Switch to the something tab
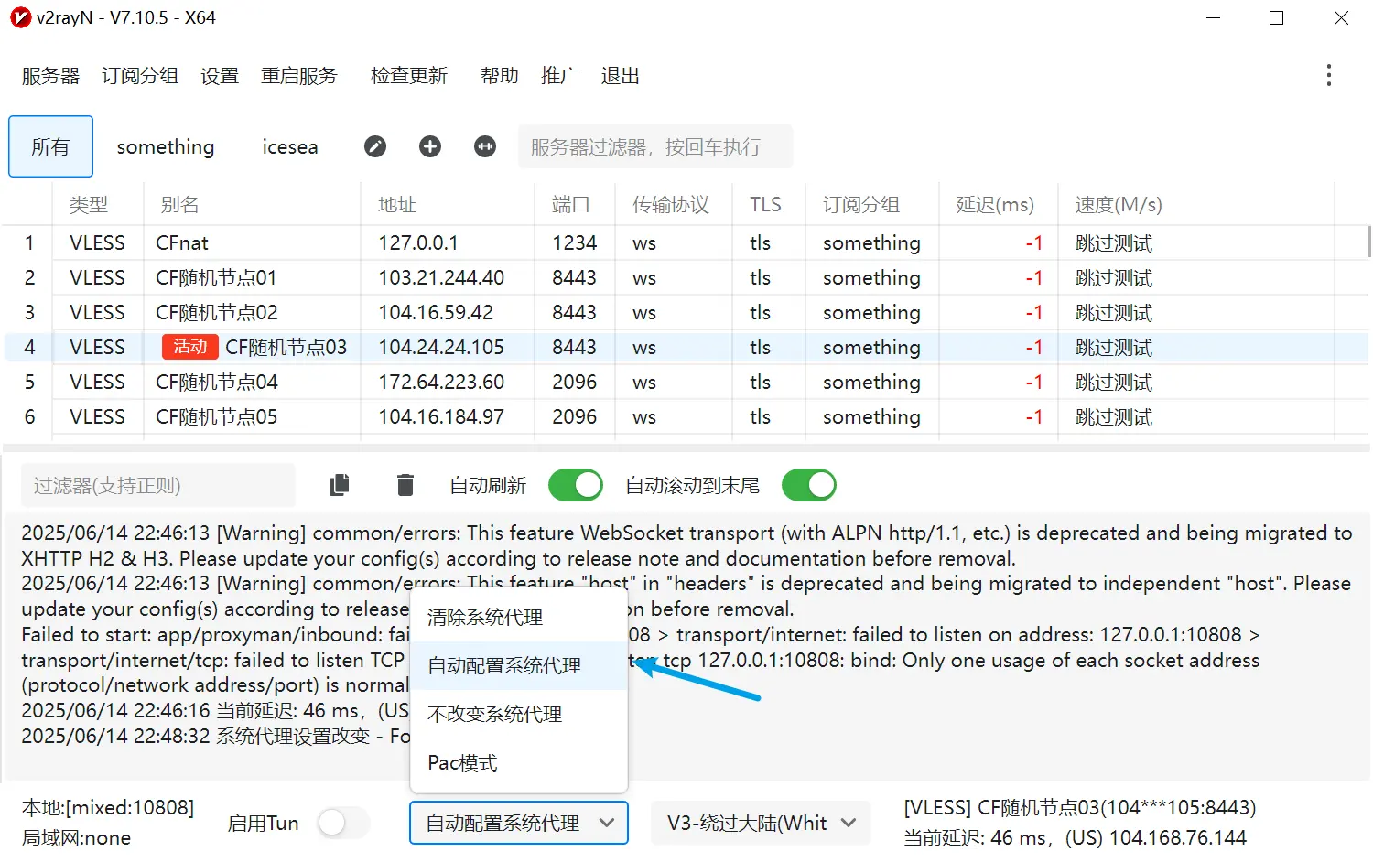This screenshot has width=1373, height=862. (x=166, y=146)
